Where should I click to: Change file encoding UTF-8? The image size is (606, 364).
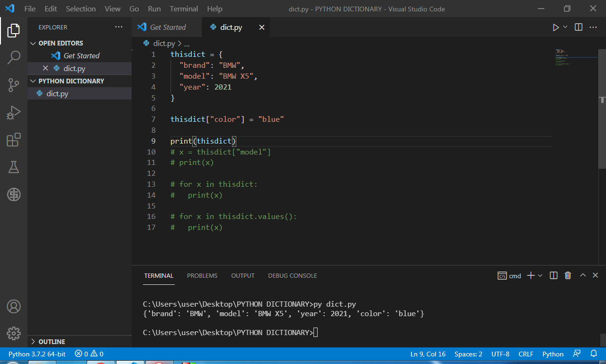[500, 354]
